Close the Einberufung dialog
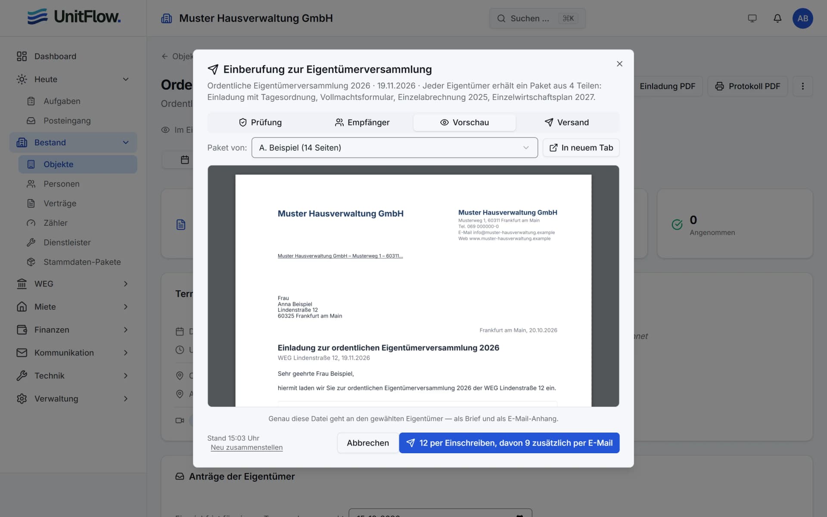Screen dimensions: 827x517 pos(619,64)
